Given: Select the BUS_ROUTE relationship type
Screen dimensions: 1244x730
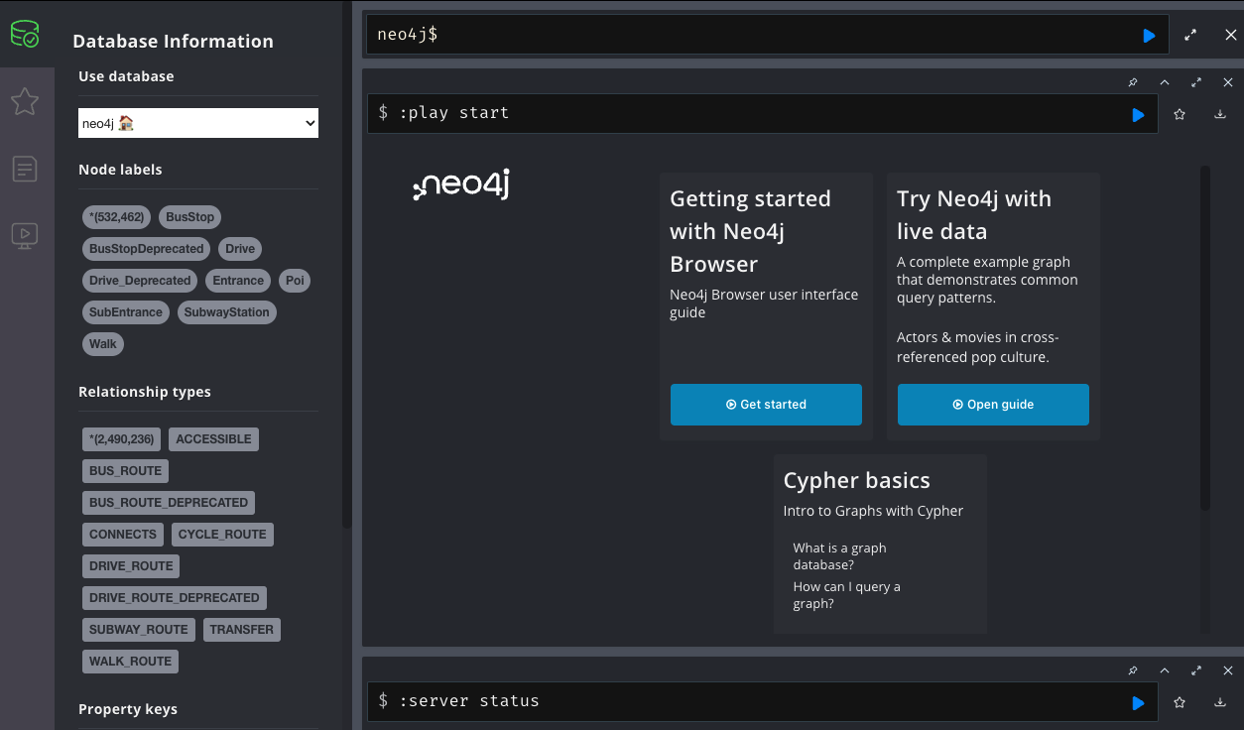Looking at the screenshot, I should coord(125,471).
